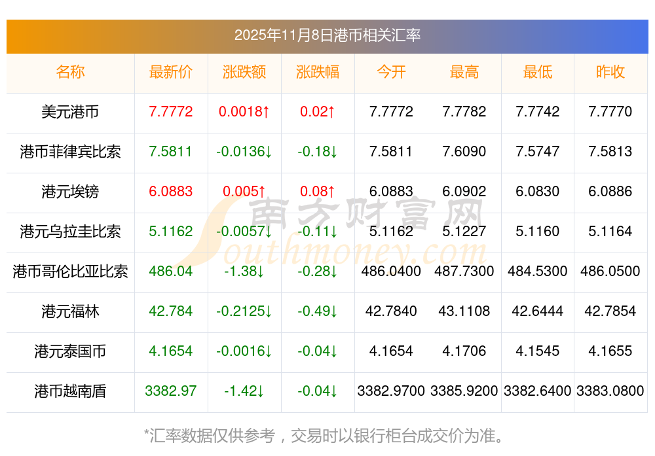Click the previous close '6.0886'
Screen dimensions: 655x456
coord(610,192)
